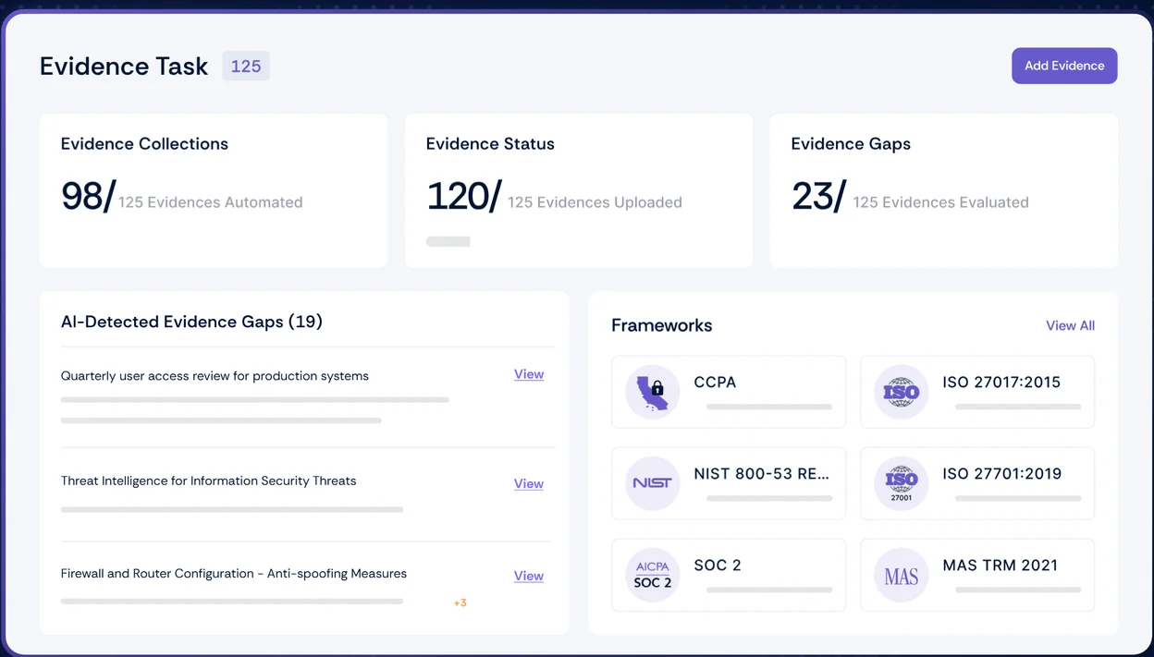Screen dimensions: 1154x657
Task: Click '125 Evidences Evaluated' label
Action: (940, 202)
